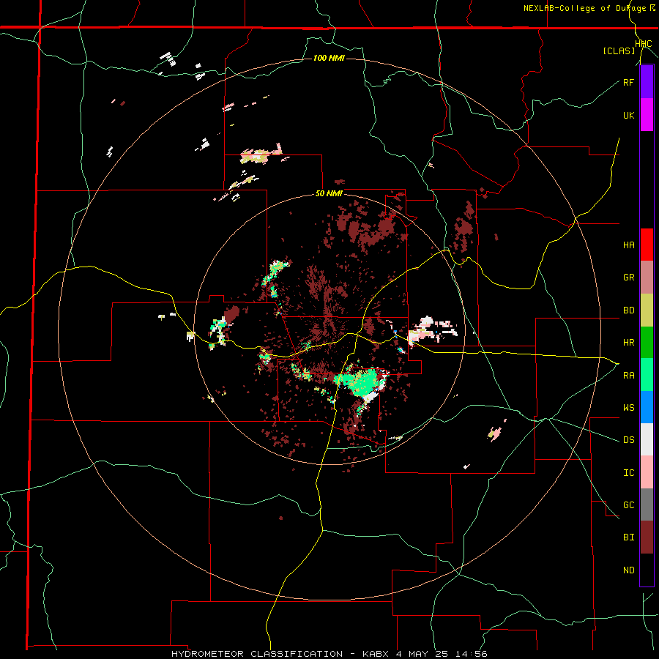Click the 100 NMI range ring label
Viewport: 659px width, 659px height.
[x=329, y=58]
